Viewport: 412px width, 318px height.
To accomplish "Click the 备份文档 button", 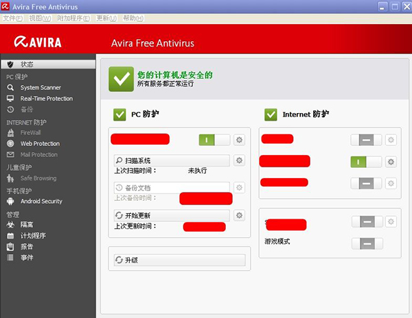I will [172, 188].
